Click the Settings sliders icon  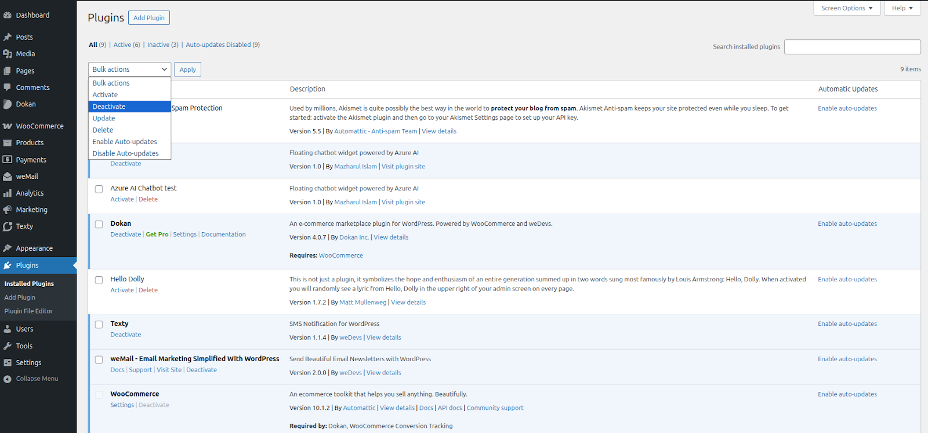click(8, 362)
